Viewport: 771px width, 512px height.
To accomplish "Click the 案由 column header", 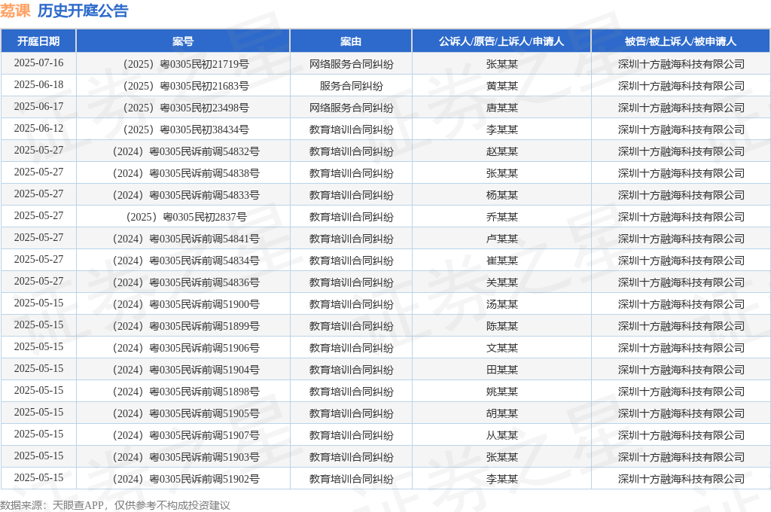I will tap(351, 41).
